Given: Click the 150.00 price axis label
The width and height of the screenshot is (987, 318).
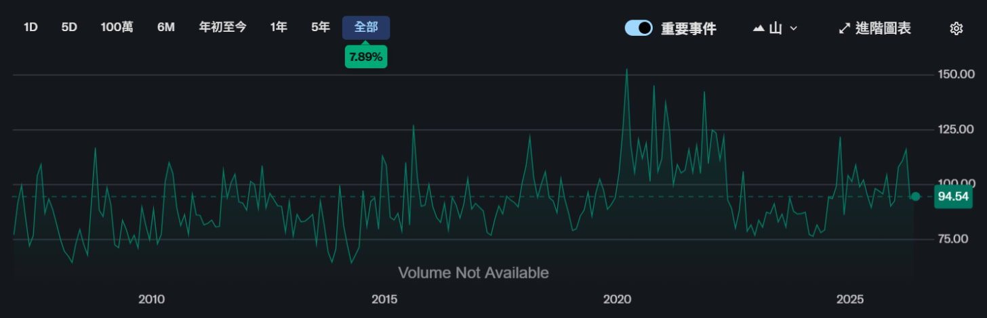Looking at the screenshot, I should pos(955,74).
